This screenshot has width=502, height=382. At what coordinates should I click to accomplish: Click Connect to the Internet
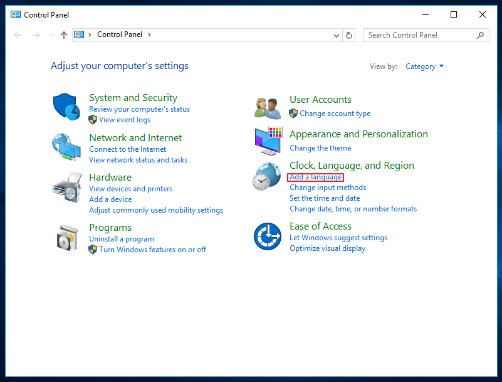pos(127,149)
